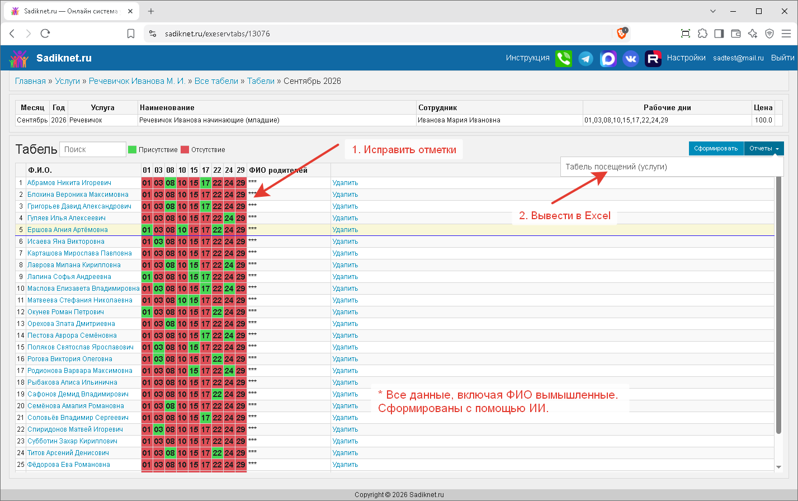Launch the Leo AI sparkle icon
Image resolution: width=798 pixels, height=501 pixels.
(x=753, y=34)
